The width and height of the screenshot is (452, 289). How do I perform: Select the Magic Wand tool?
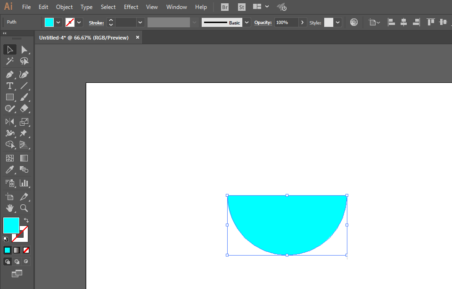pos(10,61)
